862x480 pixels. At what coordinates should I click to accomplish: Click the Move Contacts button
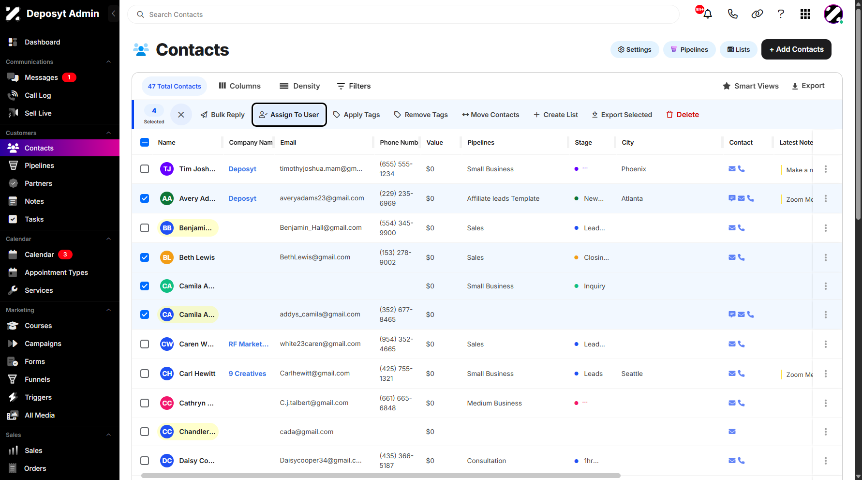click(490, 115)
